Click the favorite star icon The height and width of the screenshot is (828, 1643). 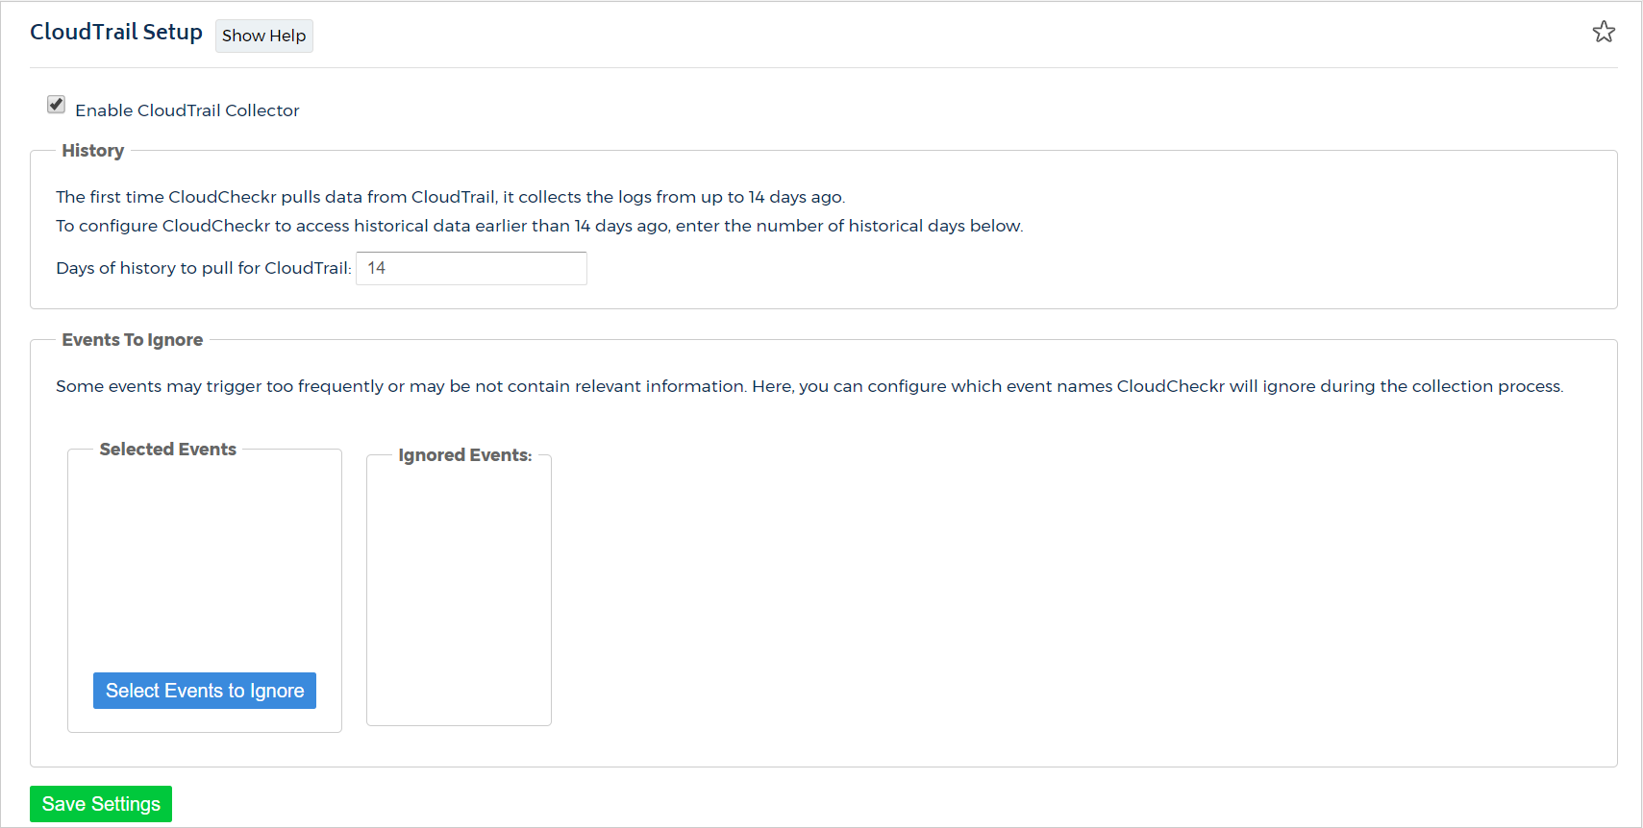[1604, 32]
